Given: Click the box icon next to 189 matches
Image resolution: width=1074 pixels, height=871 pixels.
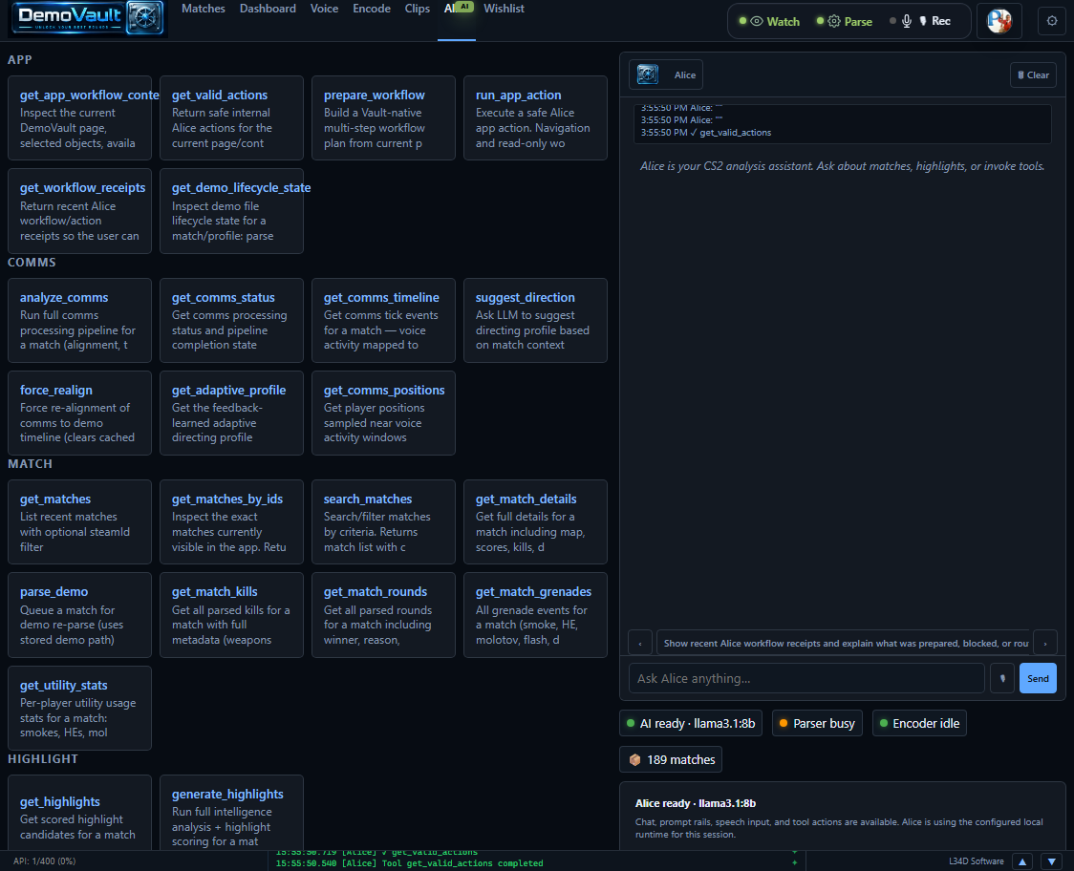Looking at the screenshot, I should [x=635, y=759].
